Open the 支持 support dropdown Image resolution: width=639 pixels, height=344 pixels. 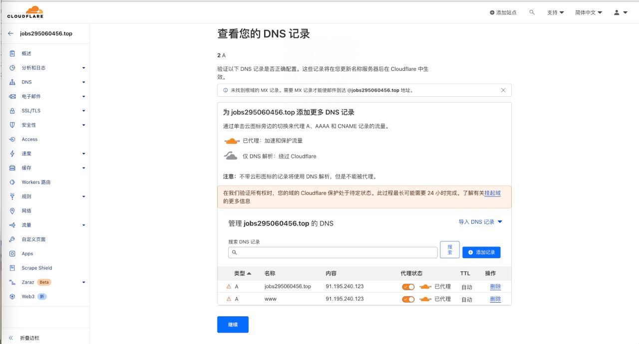click(556, 12)
